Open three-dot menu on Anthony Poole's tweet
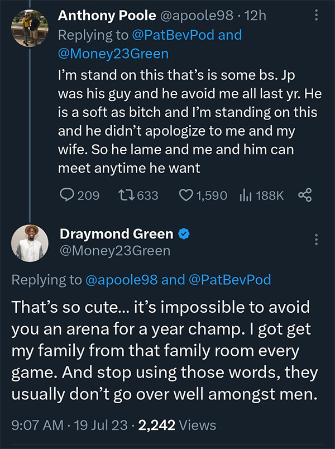Screen dimensions: 335x449 pyautogui.click(x=317, y=16)
